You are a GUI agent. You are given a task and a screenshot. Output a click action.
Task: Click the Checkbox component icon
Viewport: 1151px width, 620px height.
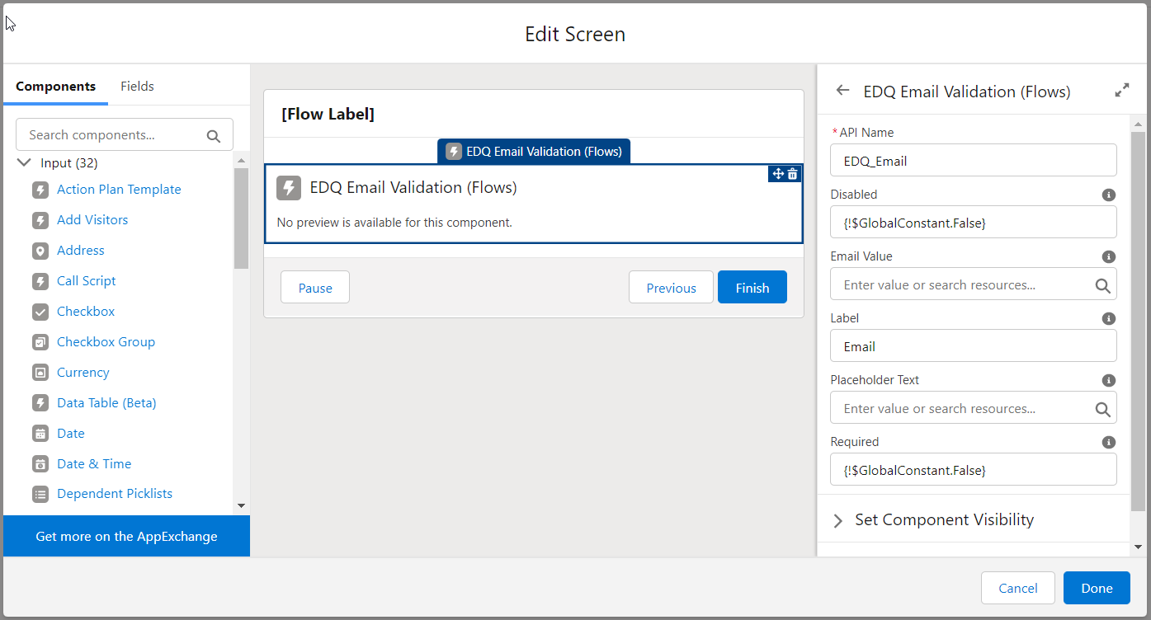(40, 311)
